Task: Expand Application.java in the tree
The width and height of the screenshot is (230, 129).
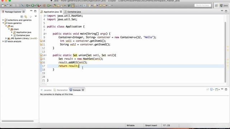Action: tap(12, 32)
